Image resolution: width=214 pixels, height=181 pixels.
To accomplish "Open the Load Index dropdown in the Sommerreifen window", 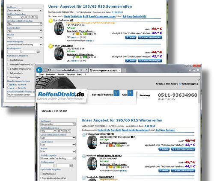I will pyautogui.click(x=25, y=31).
